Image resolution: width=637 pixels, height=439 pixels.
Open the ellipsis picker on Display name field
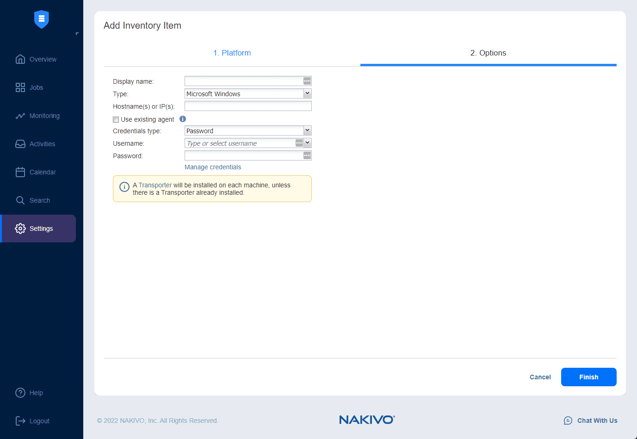click(x=306, y=81)
